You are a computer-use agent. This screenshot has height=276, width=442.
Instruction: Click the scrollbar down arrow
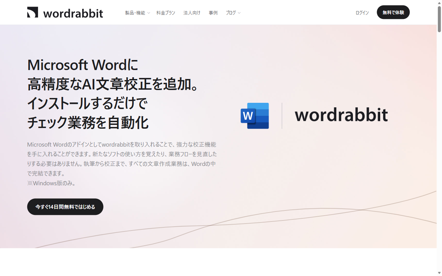pos(439,273)
